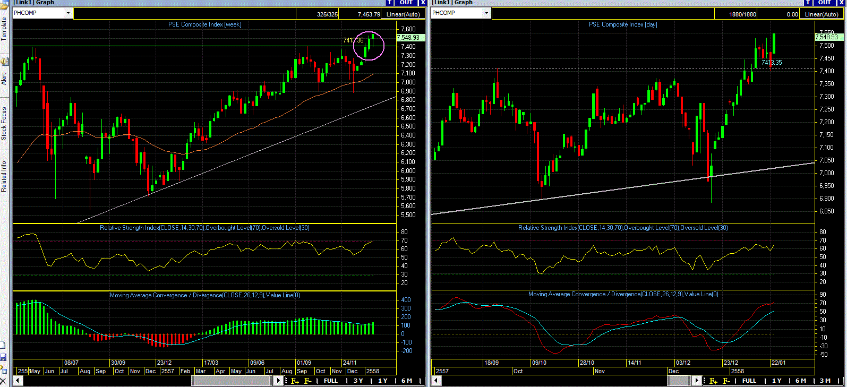This screenshot has height=387, width=847.
Task: Open the Linear(Auto) scale selector in the daily graph
Action: pos(822,14)
